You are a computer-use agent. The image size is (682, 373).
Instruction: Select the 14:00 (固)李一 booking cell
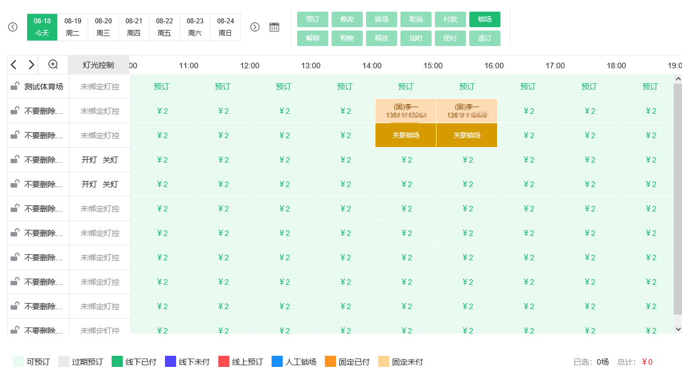pyautogui.click(x=405, y=111)
